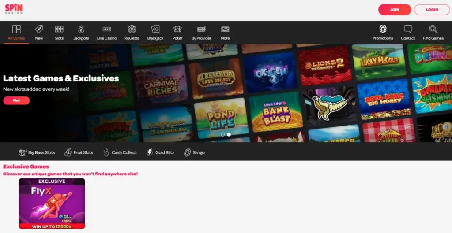Click the Slingo icon
The height and width of the screenshot is (233, 452).
click(x=187, y=152)
